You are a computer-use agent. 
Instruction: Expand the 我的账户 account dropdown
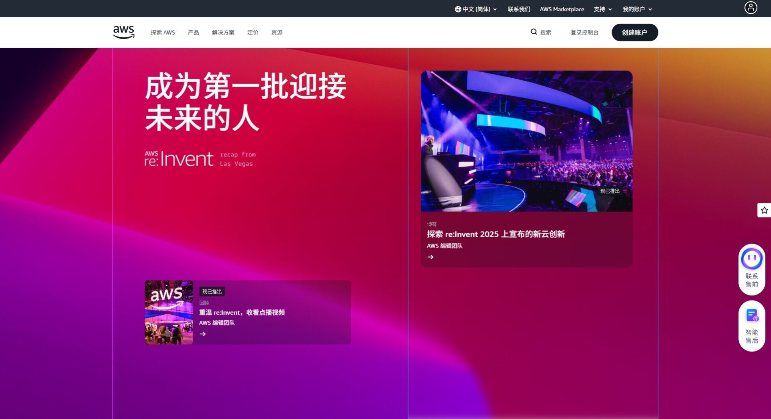(x=637, y=9)
